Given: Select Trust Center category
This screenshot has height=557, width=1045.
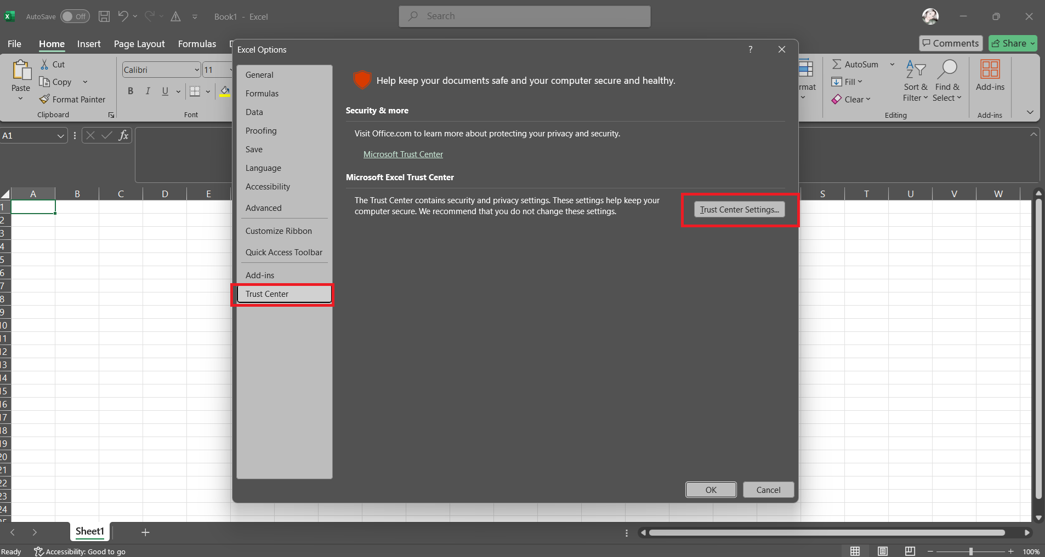Looking at the screenshot, I should [285, 294].
